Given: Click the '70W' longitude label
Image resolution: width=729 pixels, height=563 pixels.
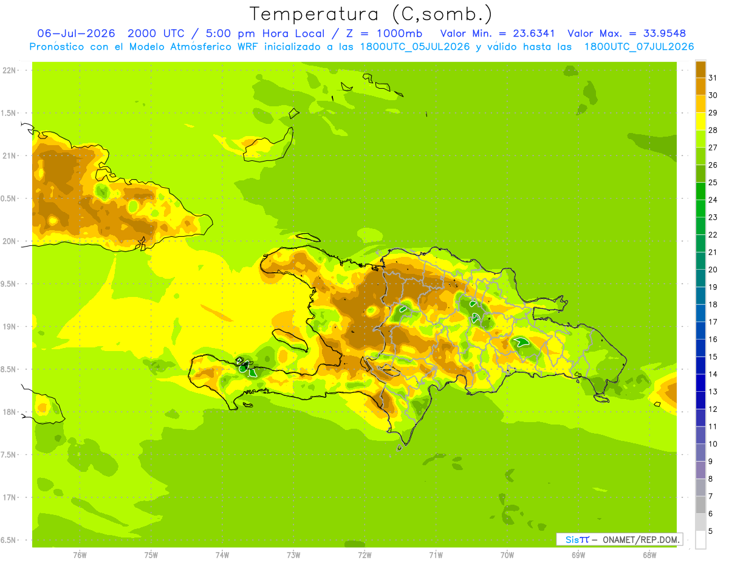Looking at the screenshot, I should coord(507,554).
